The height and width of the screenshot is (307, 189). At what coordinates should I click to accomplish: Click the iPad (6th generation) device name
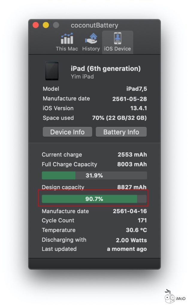105,69
